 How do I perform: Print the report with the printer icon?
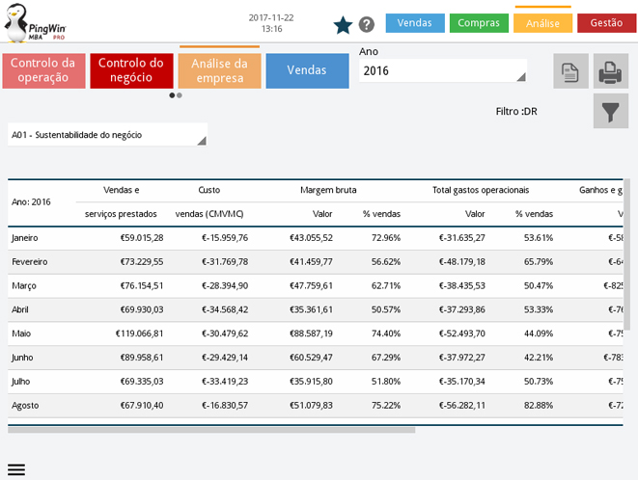(610, 71)
